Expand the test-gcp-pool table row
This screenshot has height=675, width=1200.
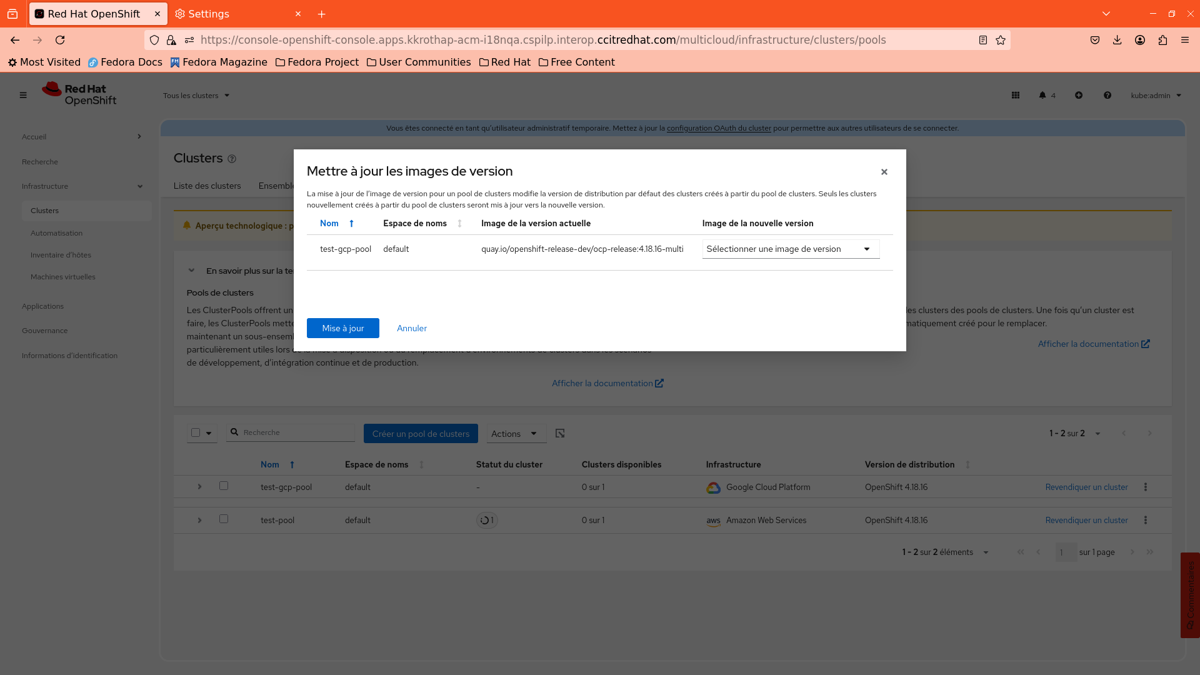tap(199, 487)
